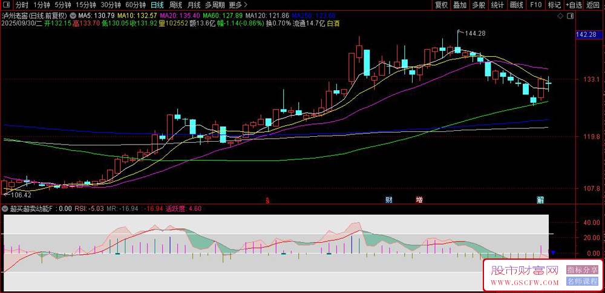The height and width of the screenshot is (293, 605).
Task: Click the blue down-triangle in the indicator panel
Action: (552, 252)
